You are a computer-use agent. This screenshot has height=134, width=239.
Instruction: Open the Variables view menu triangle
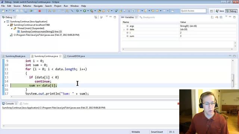[226, 16]
